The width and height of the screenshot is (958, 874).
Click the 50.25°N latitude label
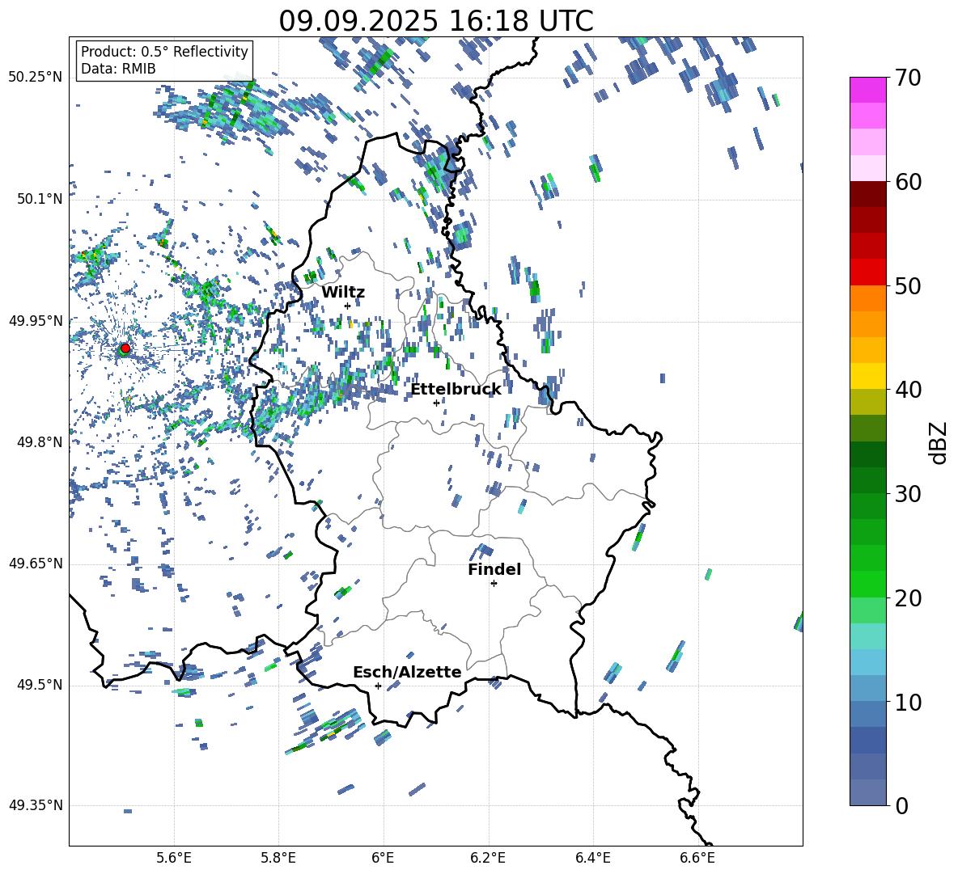pos(36,77)
